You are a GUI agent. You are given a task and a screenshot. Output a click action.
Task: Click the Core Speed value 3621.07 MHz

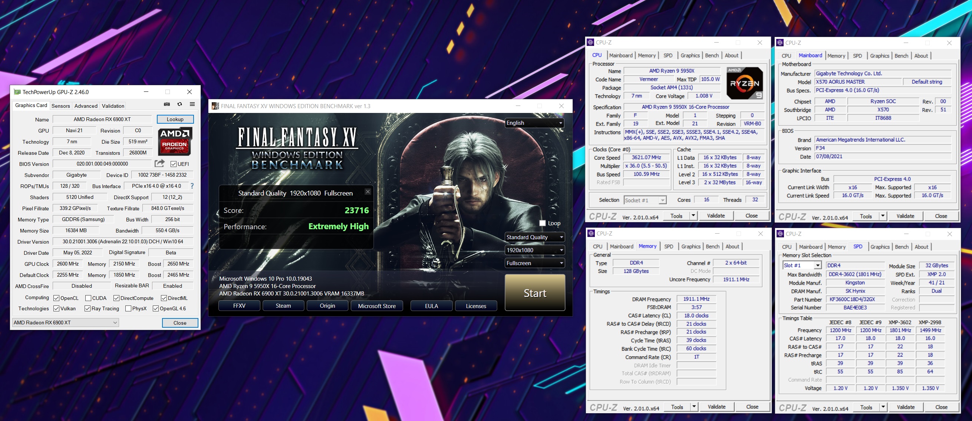[x=646, y=157]
